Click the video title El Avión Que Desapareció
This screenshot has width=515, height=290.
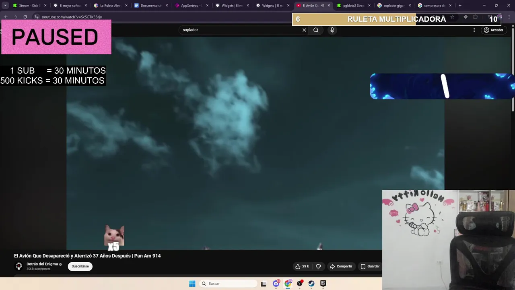tap(87, 256)
